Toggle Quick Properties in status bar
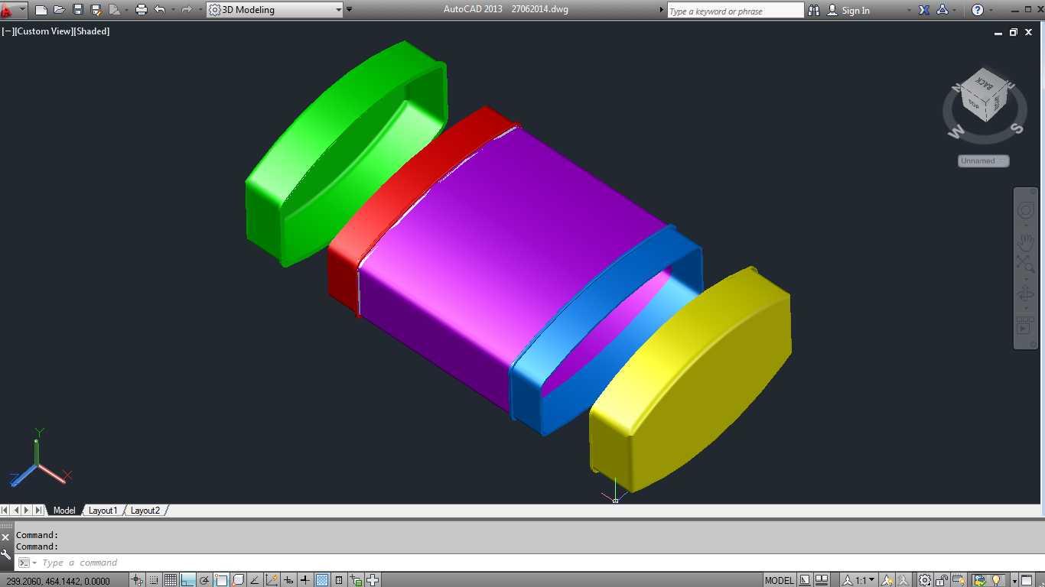This screenshot has width=1045, height=587. 338,579
